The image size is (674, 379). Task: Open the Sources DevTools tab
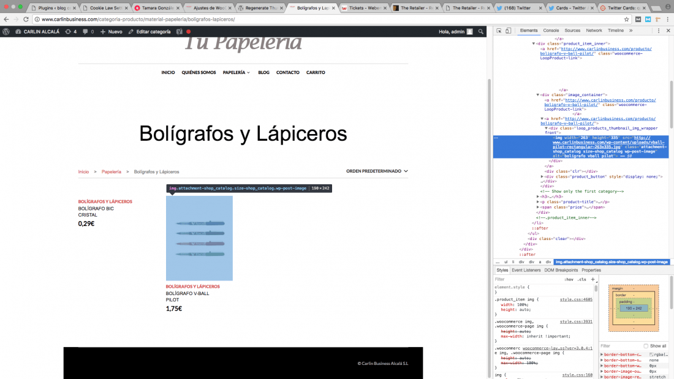pos(572,31)
